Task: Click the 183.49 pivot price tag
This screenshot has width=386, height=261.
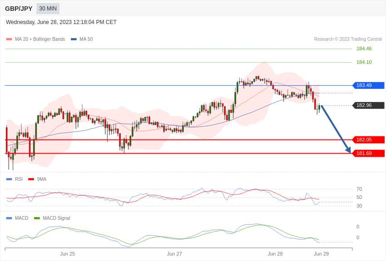Action: 368,86
